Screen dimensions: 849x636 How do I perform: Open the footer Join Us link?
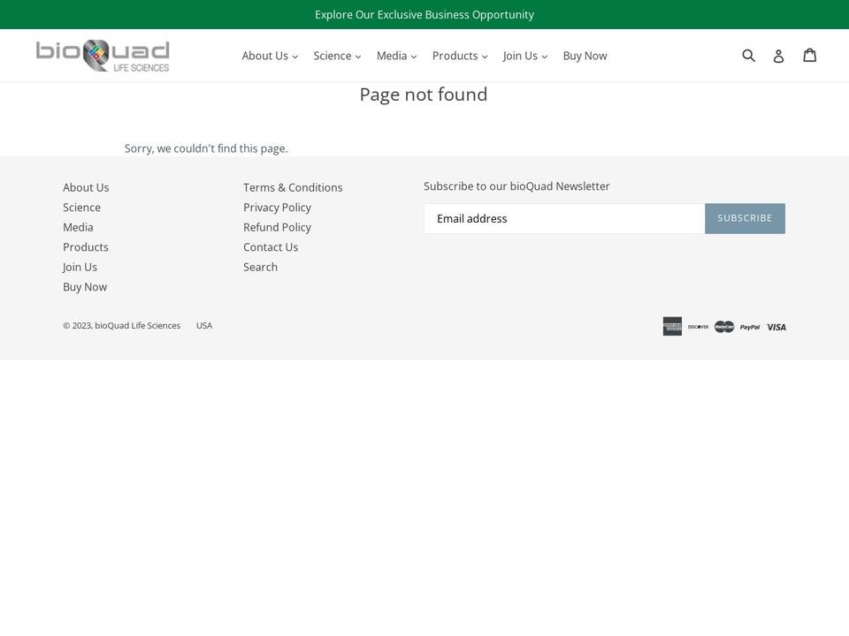80,267
